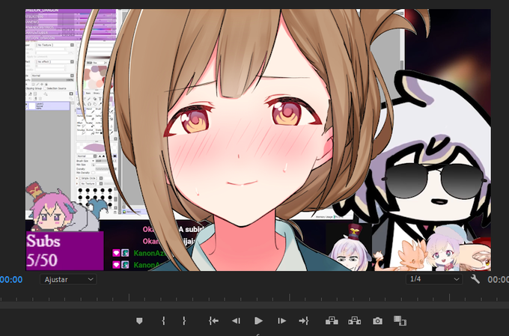Export a frame with the camera icon
The image size is (509, 336).
click(377, 321)
